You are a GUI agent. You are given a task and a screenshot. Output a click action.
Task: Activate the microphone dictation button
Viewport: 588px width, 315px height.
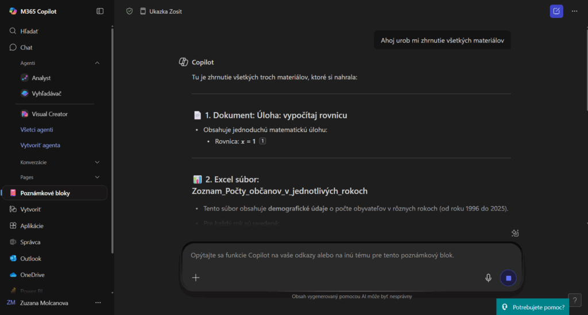[488, 278]
